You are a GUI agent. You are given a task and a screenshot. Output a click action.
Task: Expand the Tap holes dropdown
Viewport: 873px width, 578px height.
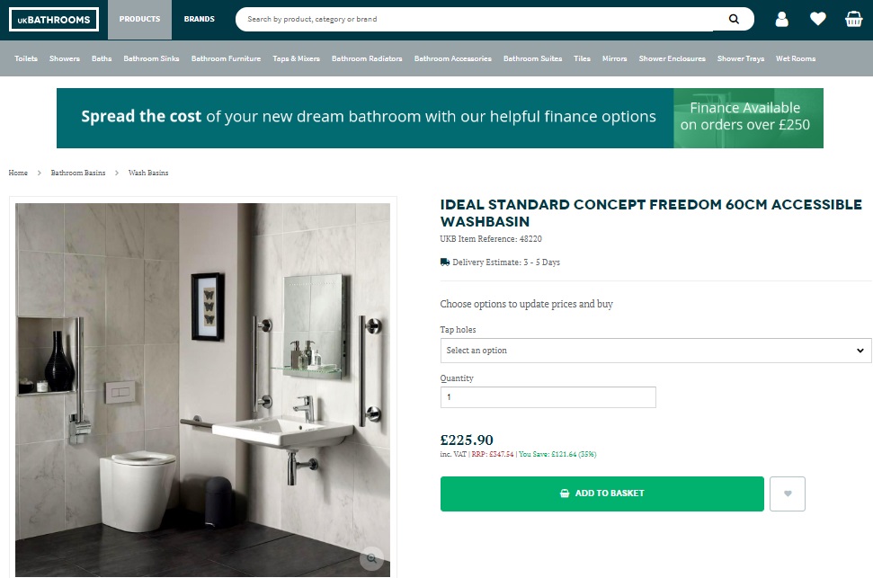(655, 351)
